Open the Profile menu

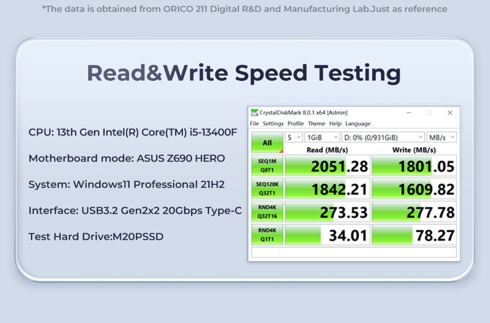pyautogui.click(x=297, y=123)
